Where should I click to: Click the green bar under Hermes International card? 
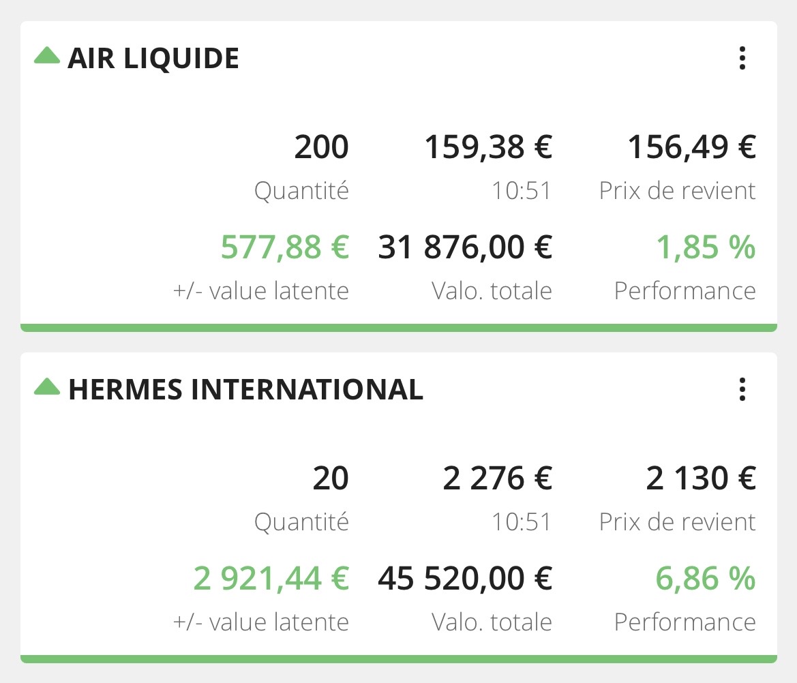pos(398,659)
